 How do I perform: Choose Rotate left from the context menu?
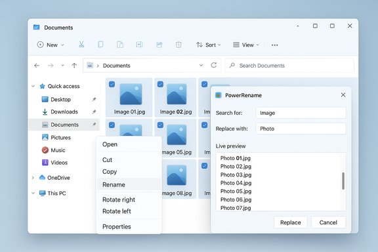click(x=129, y=211)
